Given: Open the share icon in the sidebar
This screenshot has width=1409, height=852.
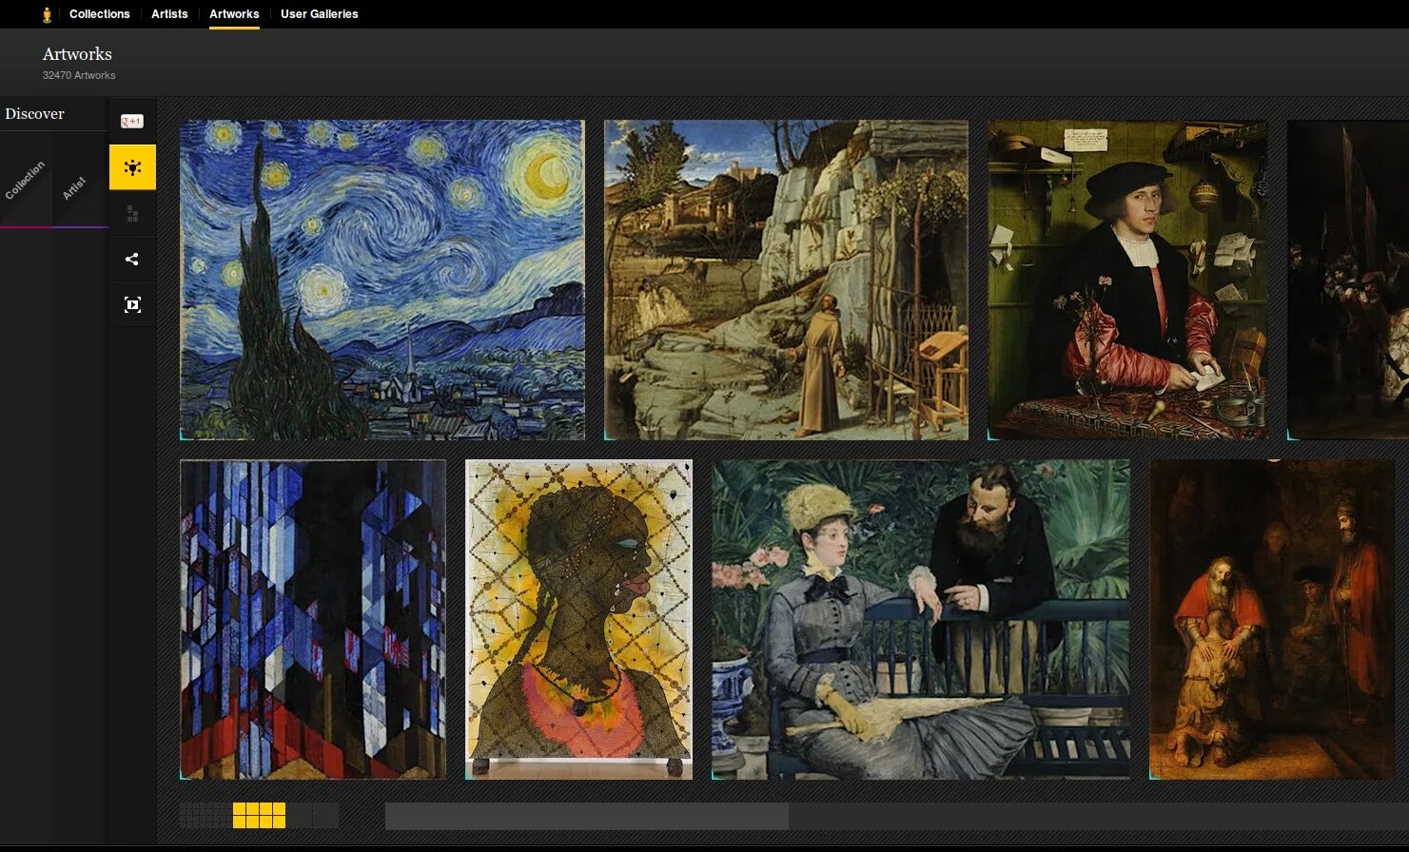Looking at the screenshot, I should click(132, 259).
